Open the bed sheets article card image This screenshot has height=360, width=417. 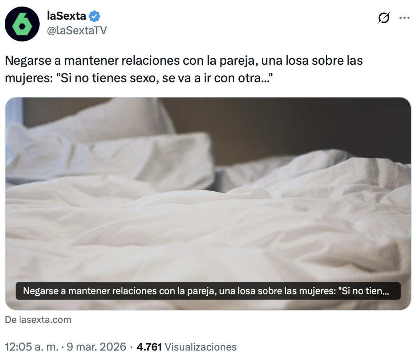(208, 203)
